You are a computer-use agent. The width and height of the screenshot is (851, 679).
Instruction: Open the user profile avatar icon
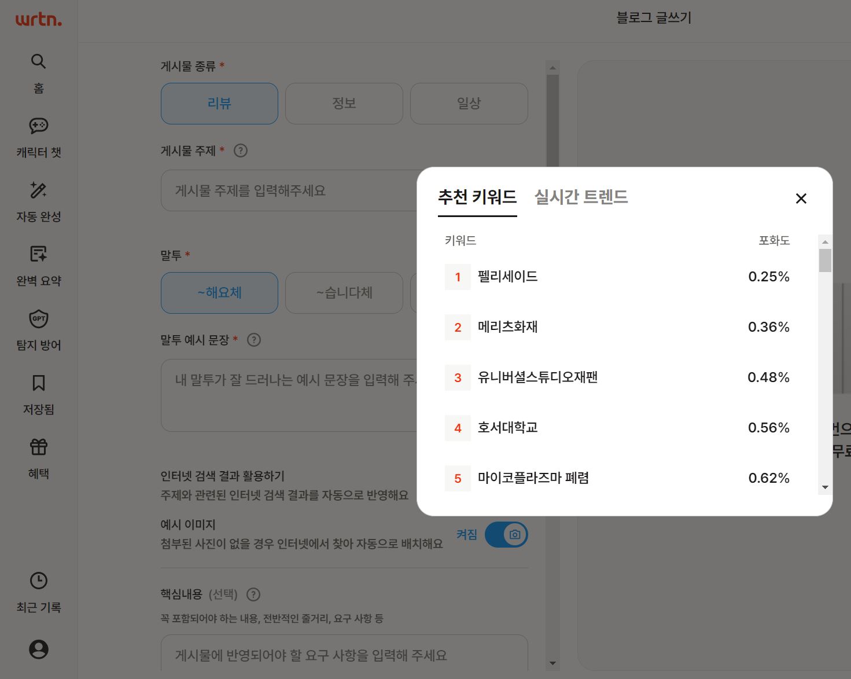(38, 649)
